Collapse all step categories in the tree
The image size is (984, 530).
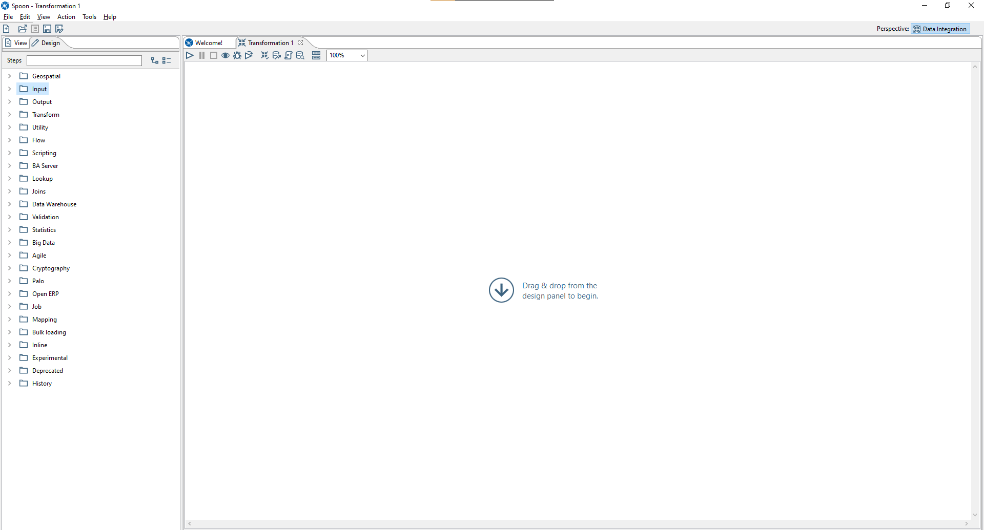167,60
